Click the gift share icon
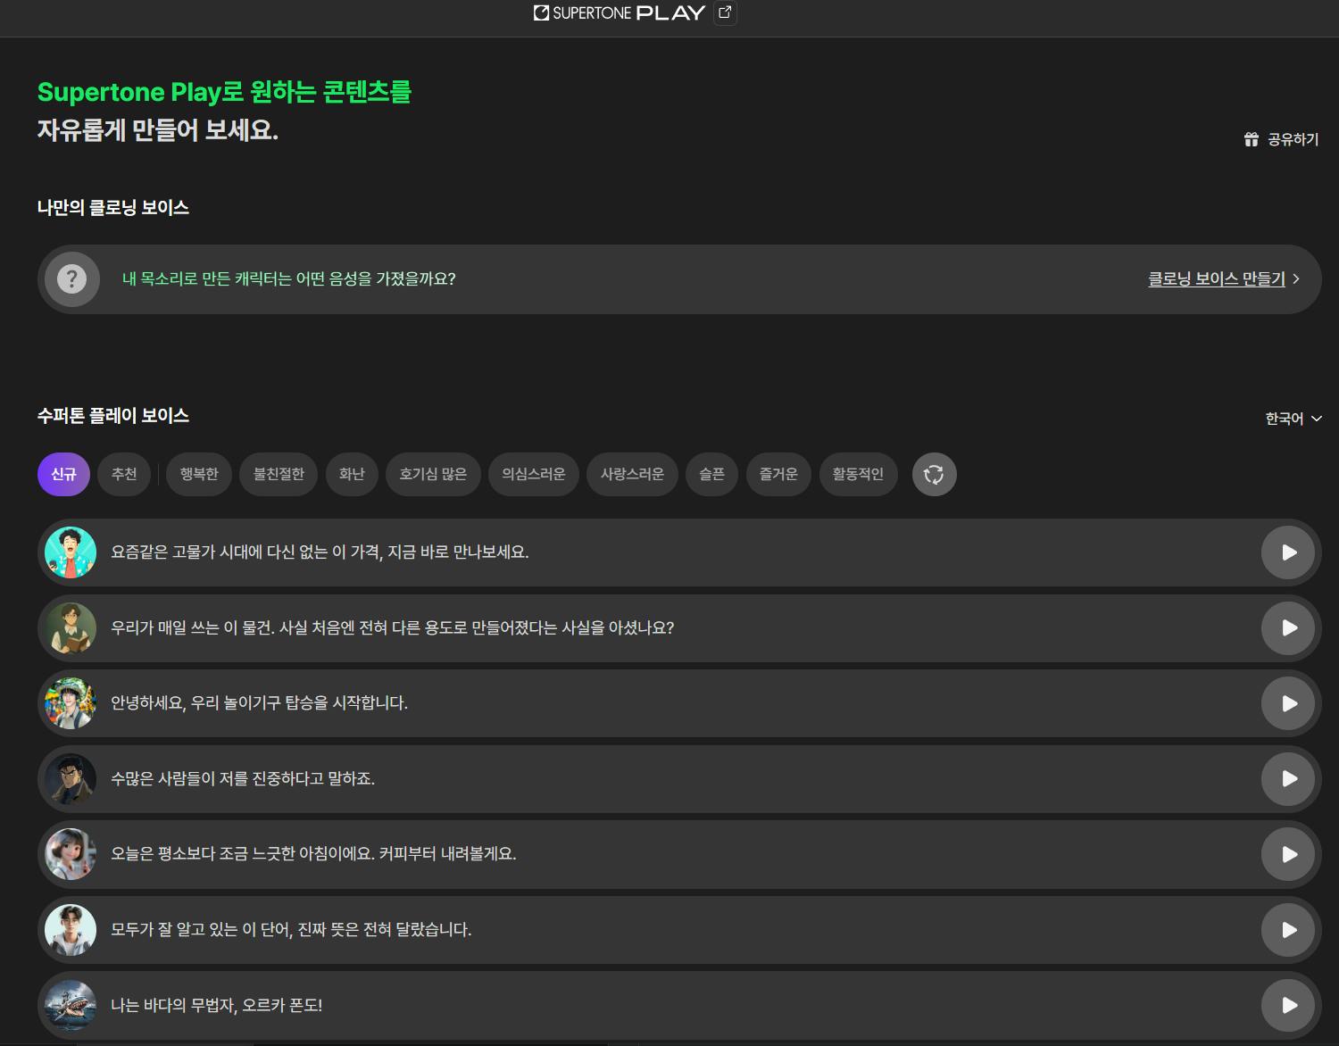The image size is (1339, 1046). (1252, 139)
